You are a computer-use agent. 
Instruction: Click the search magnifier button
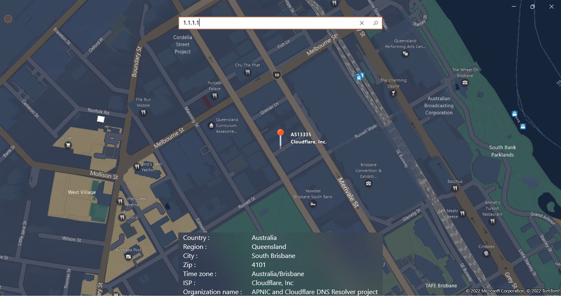[375, 23]
